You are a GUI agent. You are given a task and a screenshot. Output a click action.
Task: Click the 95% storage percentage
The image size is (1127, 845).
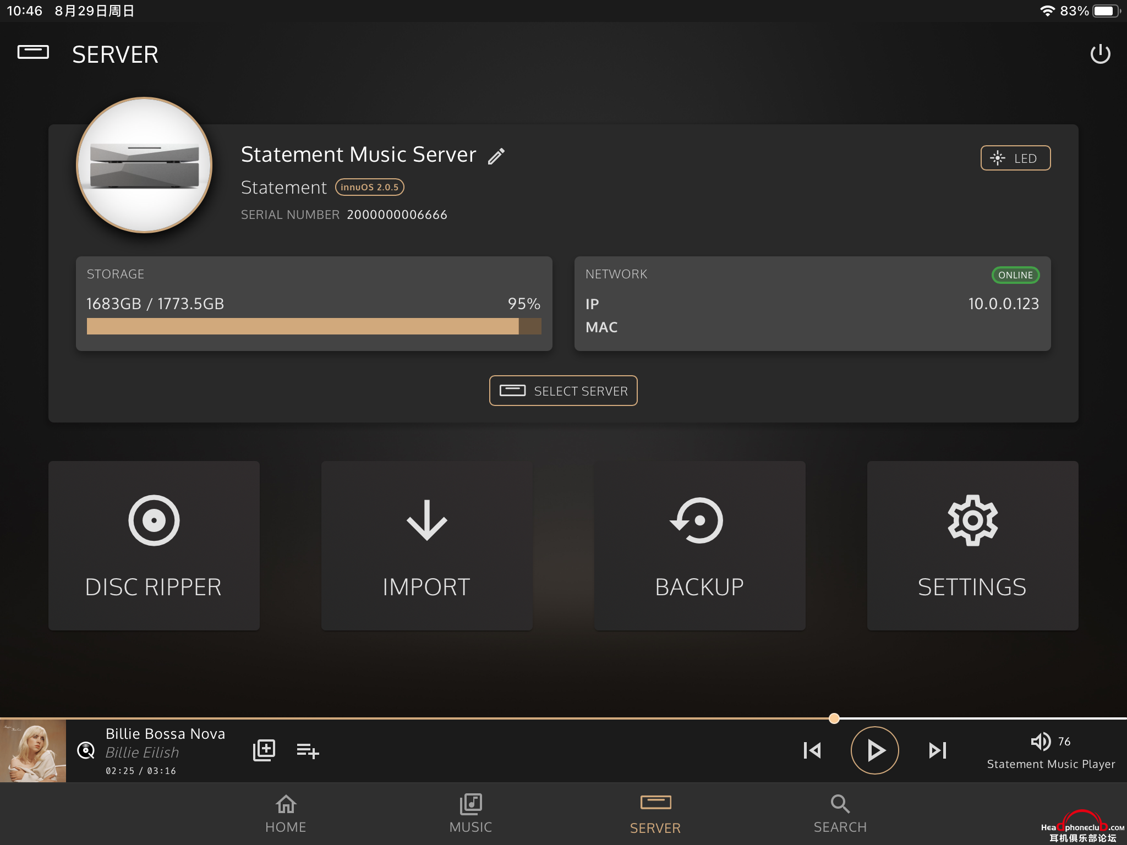[524, 304]
